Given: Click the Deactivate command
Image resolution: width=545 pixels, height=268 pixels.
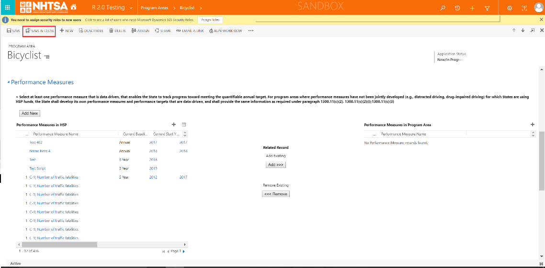Looking at the screenshot, I should click(x=91, y=31).
